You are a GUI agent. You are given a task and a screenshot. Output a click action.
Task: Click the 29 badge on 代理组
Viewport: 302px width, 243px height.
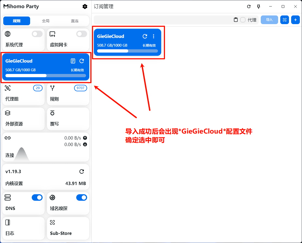[38, 88]
